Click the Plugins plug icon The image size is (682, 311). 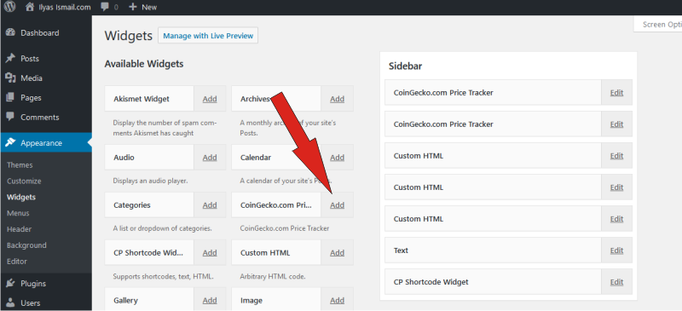(x=10, y=283)
